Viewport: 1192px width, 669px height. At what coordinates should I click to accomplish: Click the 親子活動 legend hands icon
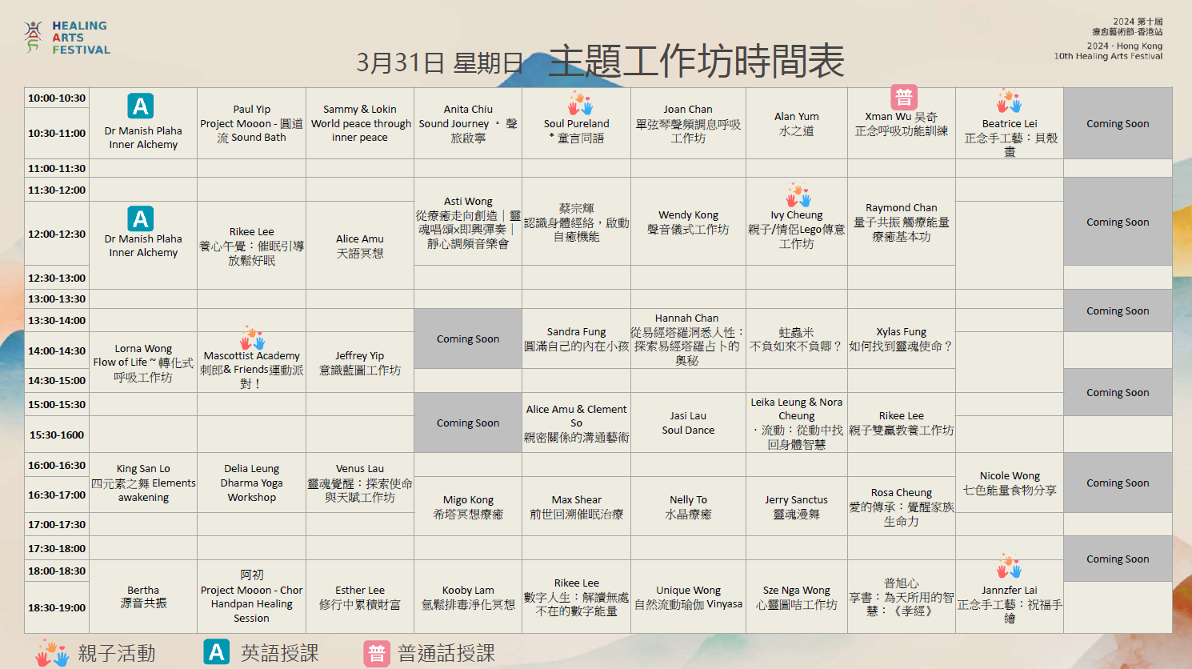[52, 653]
